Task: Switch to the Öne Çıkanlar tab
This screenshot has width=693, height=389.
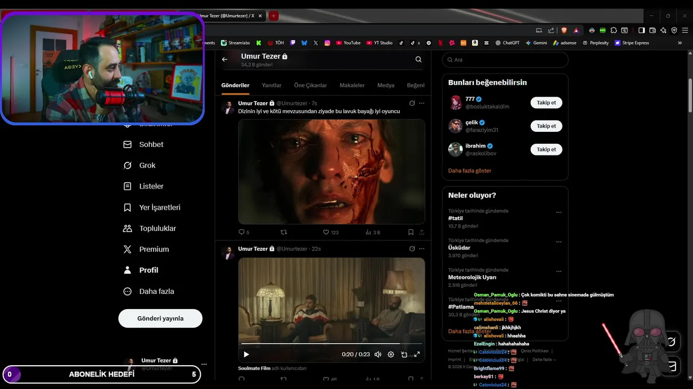Action: (310, 85)
